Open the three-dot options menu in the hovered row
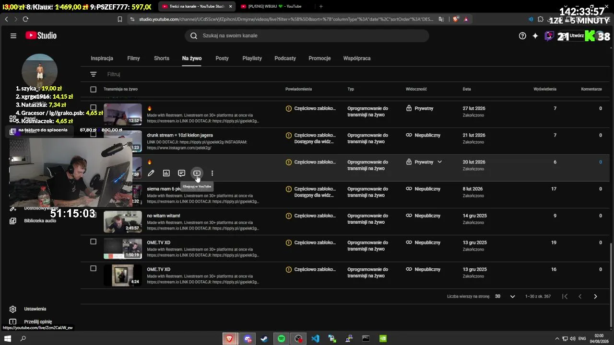The height and width of the screenshot is (345, 614). tap(213, 173)
